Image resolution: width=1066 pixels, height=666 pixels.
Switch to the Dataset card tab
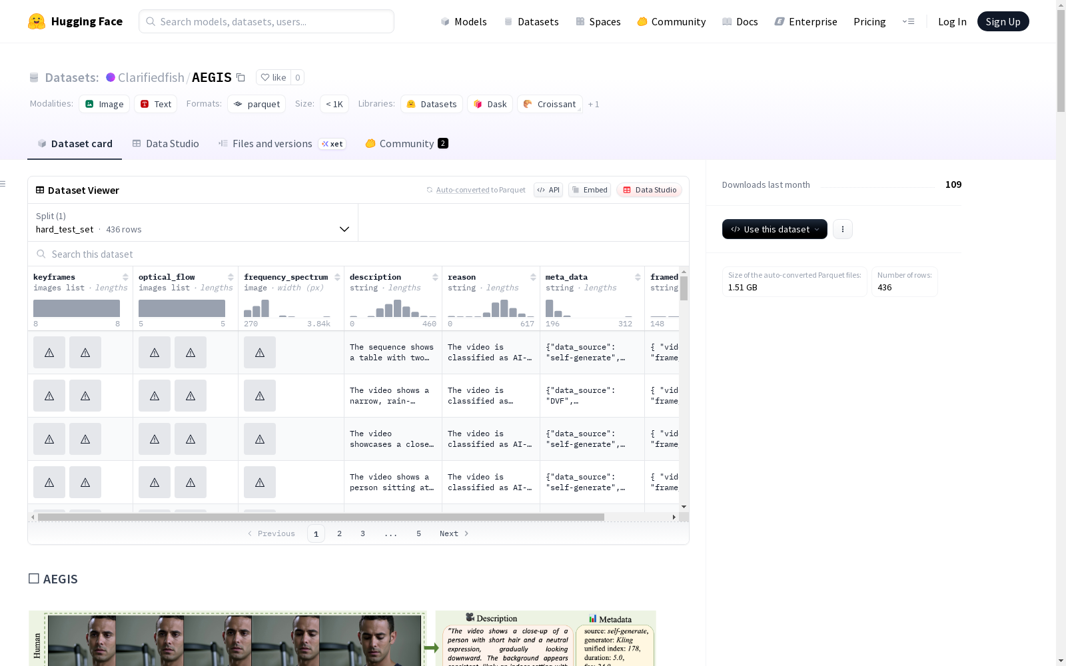click(x=75, y=144)
